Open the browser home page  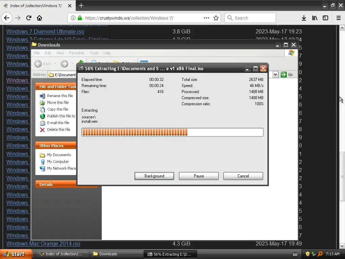[39, 18]
